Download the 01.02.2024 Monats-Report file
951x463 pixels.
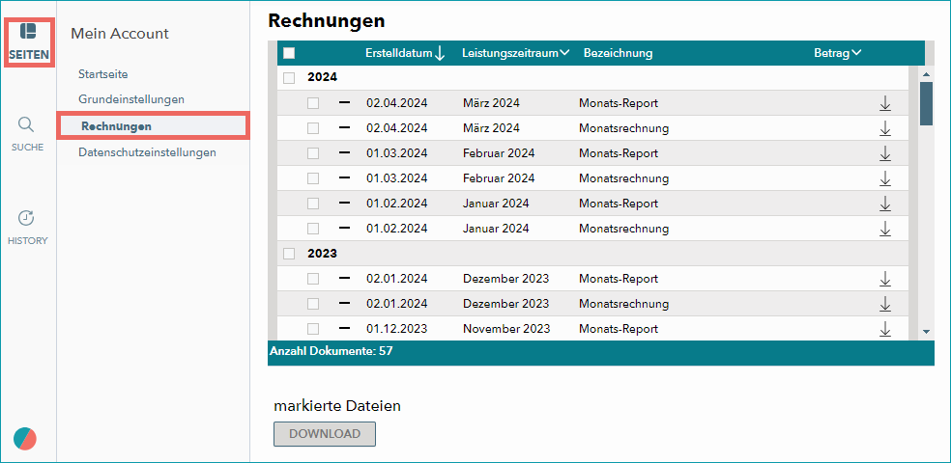click(x=885, y=204)
